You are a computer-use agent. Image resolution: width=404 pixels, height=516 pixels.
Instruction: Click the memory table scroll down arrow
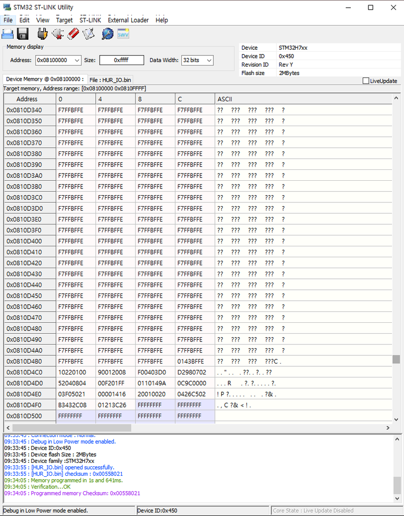(x=396, y=419)
